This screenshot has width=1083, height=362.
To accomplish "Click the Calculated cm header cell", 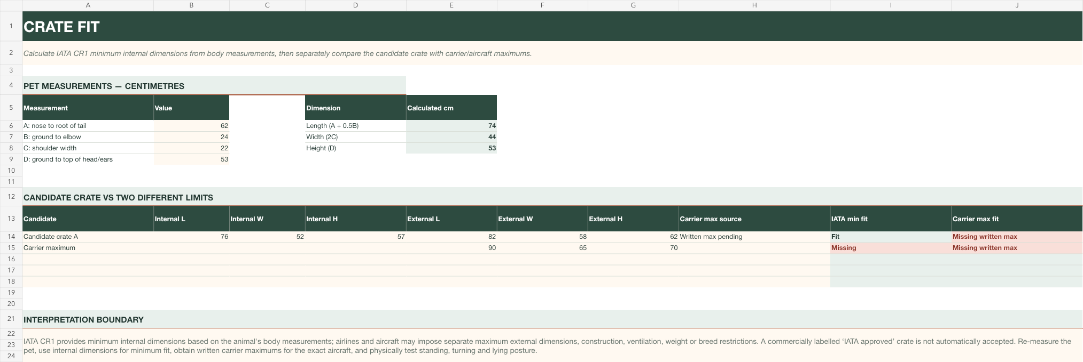I will point(451,108).
